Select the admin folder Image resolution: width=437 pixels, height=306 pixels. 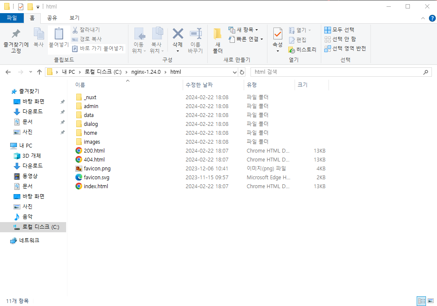pyautogui.click(x=91, y=106)
